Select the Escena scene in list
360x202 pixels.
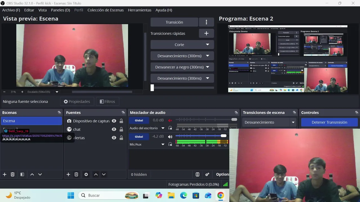click(31, 121)
